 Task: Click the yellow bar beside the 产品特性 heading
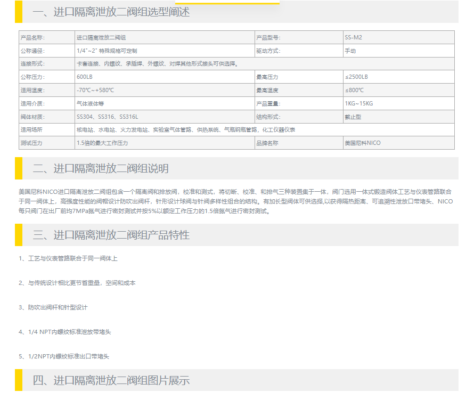point(19,235)
